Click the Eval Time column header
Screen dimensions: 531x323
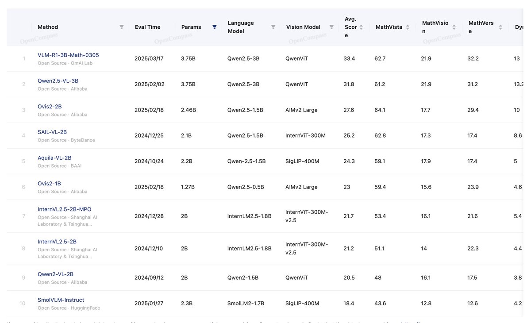click(x=147, y=27)
